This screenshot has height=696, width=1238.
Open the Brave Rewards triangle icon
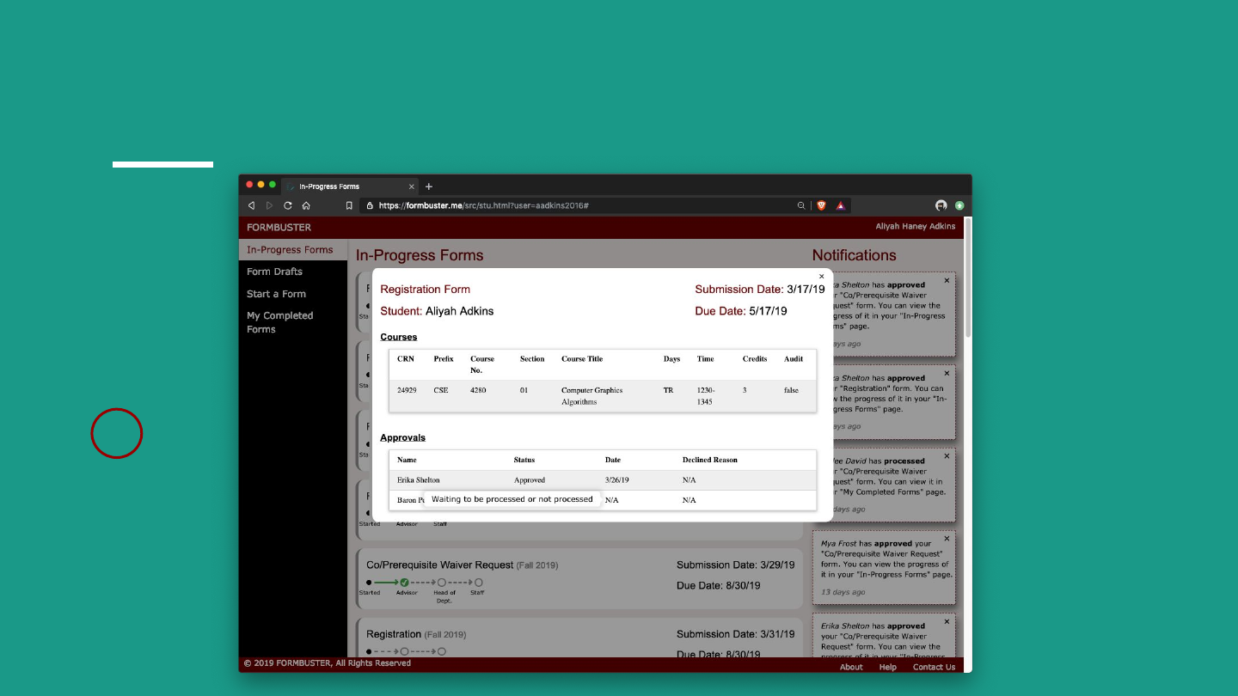tap(841, 205)
